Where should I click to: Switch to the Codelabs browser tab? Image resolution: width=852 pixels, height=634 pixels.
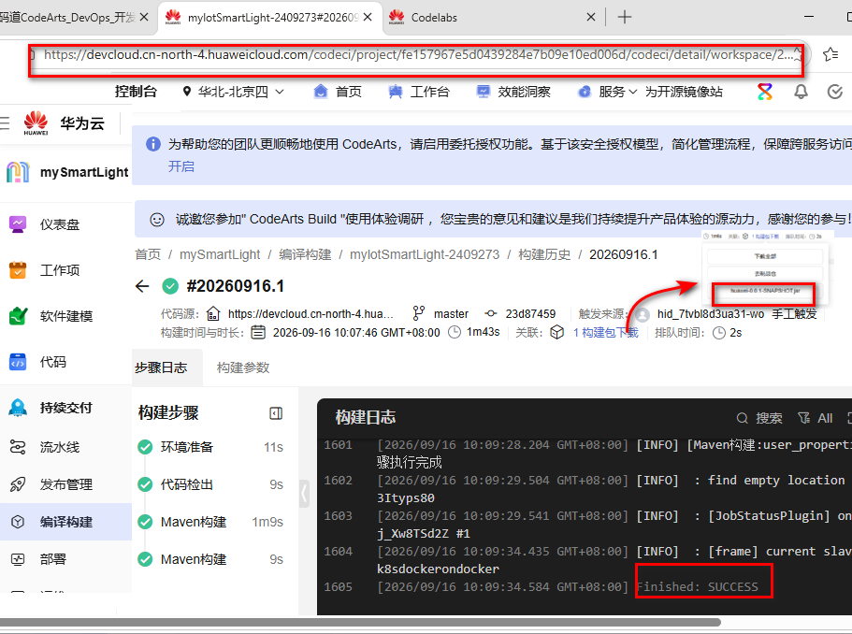tap(434, 18)
